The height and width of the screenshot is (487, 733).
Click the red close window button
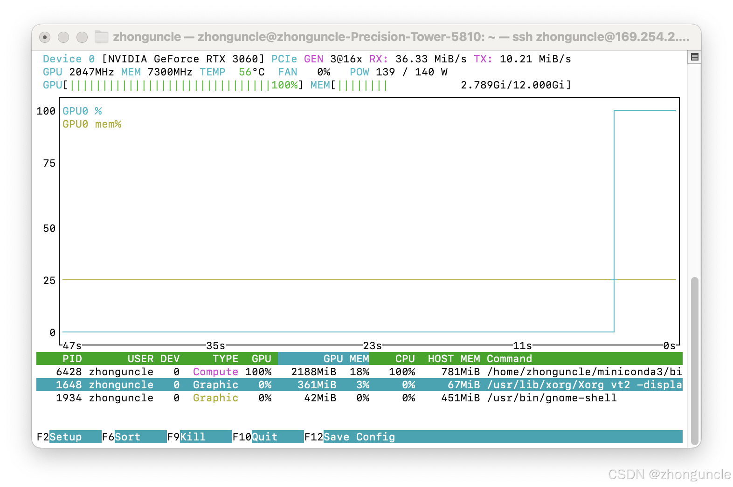[45, 37]
